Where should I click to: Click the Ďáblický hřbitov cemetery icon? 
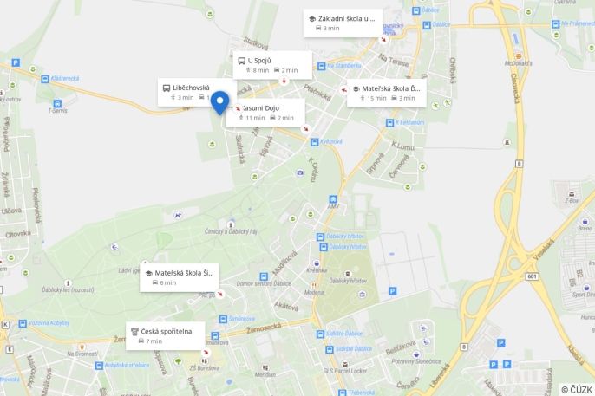347,274
